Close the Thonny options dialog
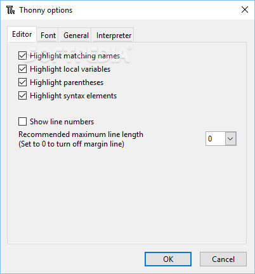This screenshot has height=274, width=255. point(245,10)
